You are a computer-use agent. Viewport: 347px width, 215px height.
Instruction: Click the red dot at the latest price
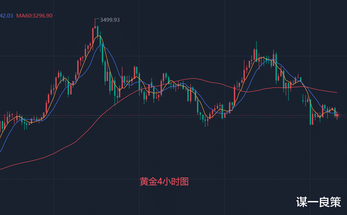[x=337, y=115]
